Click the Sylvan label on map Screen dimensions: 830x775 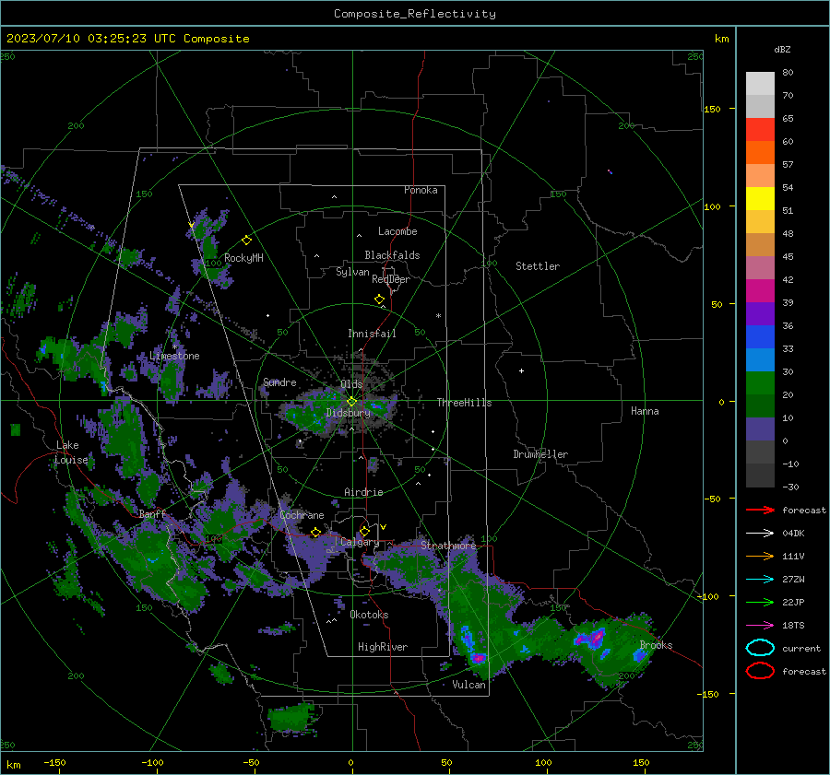tap(352, 272)
